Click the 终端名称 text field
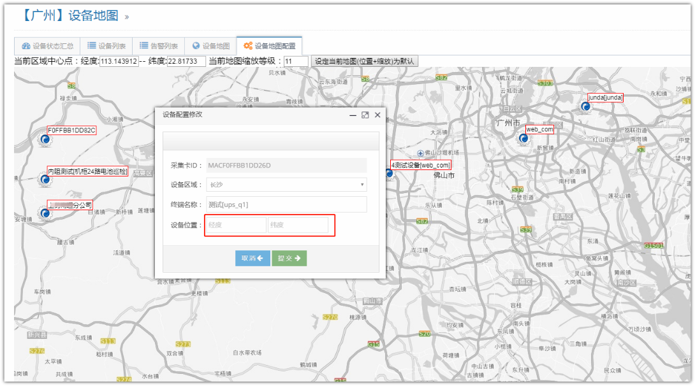 [286, 204]
